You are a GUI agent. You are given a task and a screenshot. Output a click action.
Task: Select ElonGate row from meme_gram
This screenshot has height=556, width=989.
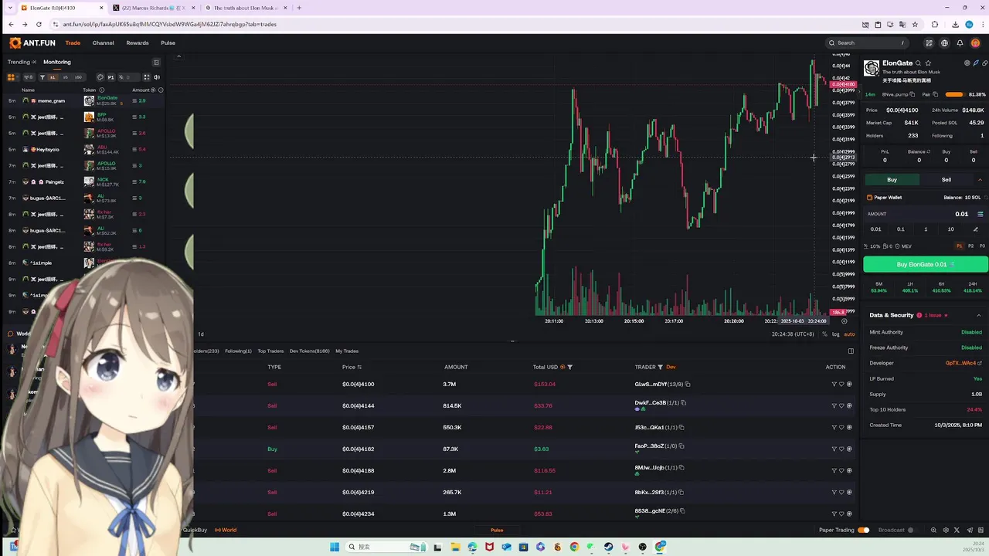[83, 100]
